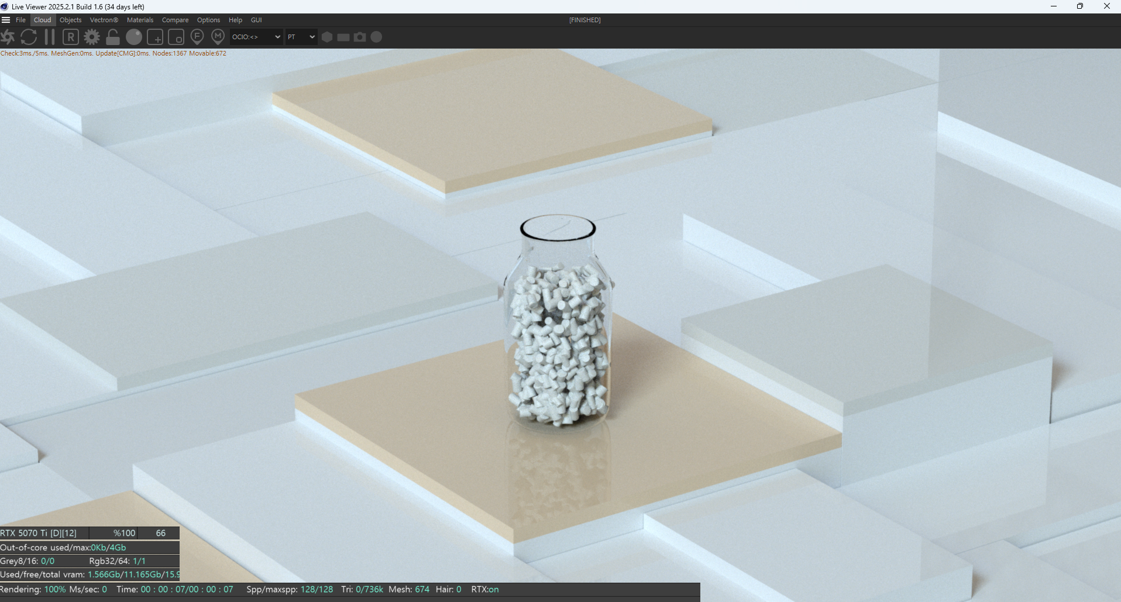
Task: Open the Objects menu
Action: pyautogui.click(x=71, y=20)
